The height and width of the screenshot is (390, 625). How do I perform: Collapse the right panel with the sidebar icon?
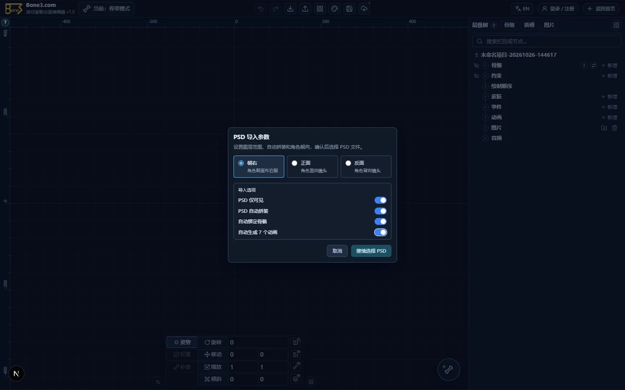(x=616, y=25)
